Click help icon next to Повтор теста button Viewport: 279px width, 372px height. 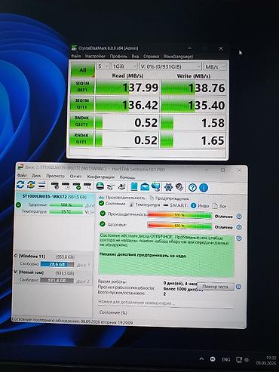click(x=239, y=287)
